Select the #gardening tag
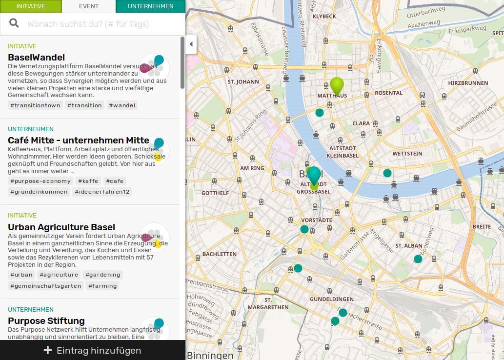Screen dimensions: 504x360 click(x=102, y=275)
